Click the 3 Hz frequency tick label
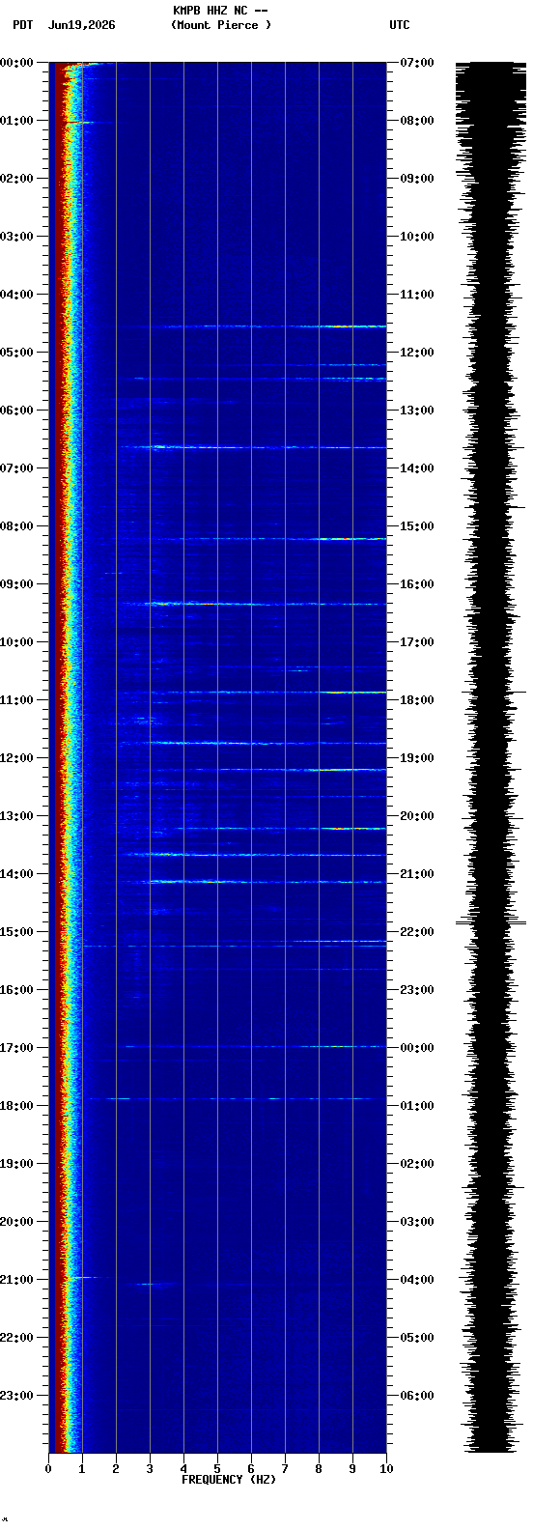Viewport: 533px width, 1530px height. [x=150, y=1469]
